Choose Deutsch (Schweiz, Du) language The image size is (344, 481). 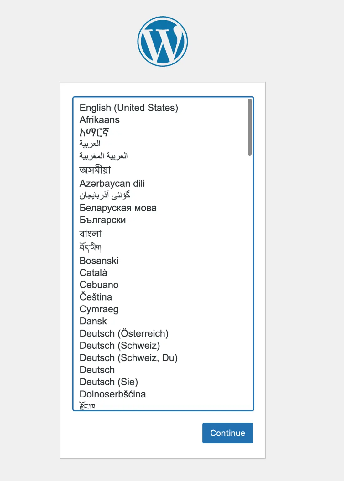click(128, 358)
